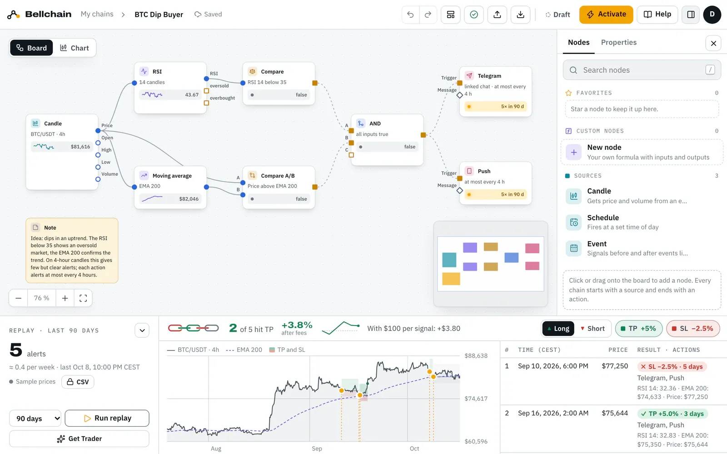The height and width of the screenshot is (454, 727).
Task: Export alerts as CSV
Action: click(78, 382)
